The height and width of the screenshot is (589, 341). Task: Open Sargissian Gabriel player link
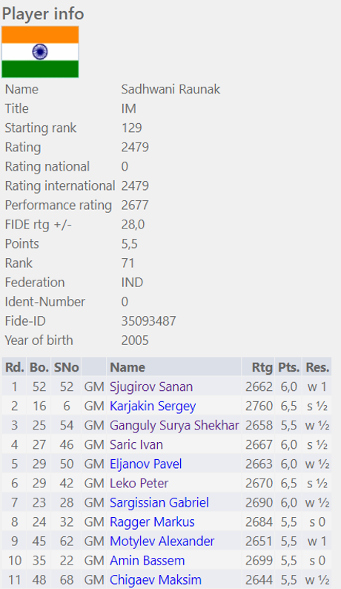pyautogui.click(x=159, y=503)
